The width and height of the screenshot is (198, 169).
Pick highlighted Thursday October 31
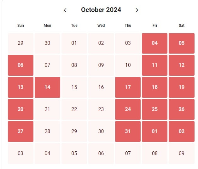[128, 131]
